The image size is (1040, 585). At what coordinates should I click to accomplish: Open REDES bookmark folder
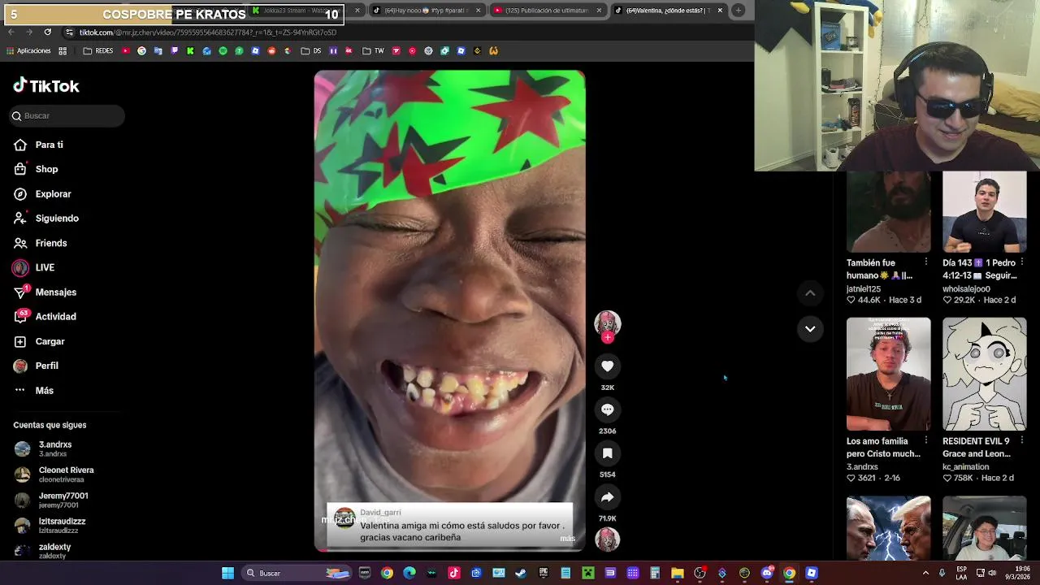pyautogui.click(x=98, y=50)
